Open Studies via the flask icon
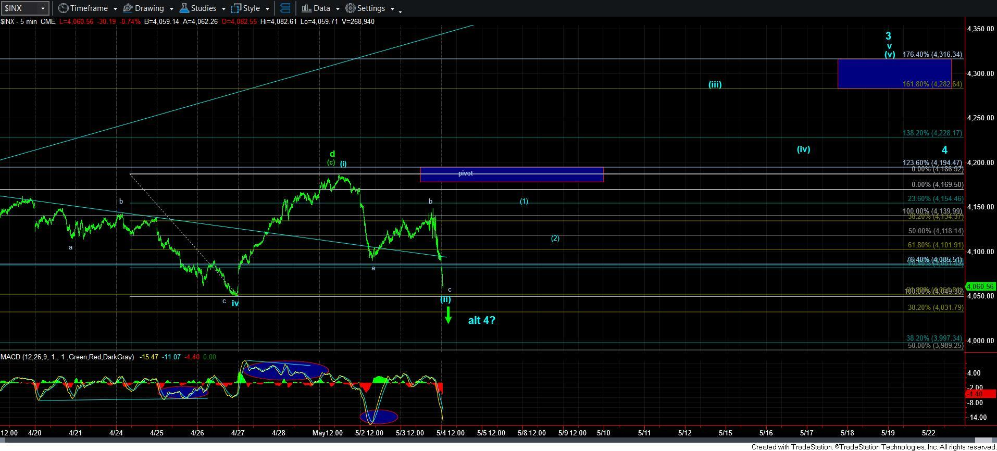The height and width of the screenshot is (451, 997). (184, 8)
